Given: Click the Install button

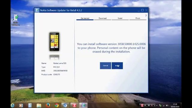Looking at the screenshot, I should tap(117, 66).
